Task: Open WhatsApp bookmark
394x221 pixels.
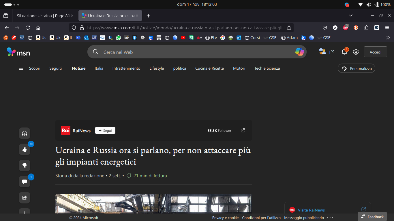Action: [119, 38]
